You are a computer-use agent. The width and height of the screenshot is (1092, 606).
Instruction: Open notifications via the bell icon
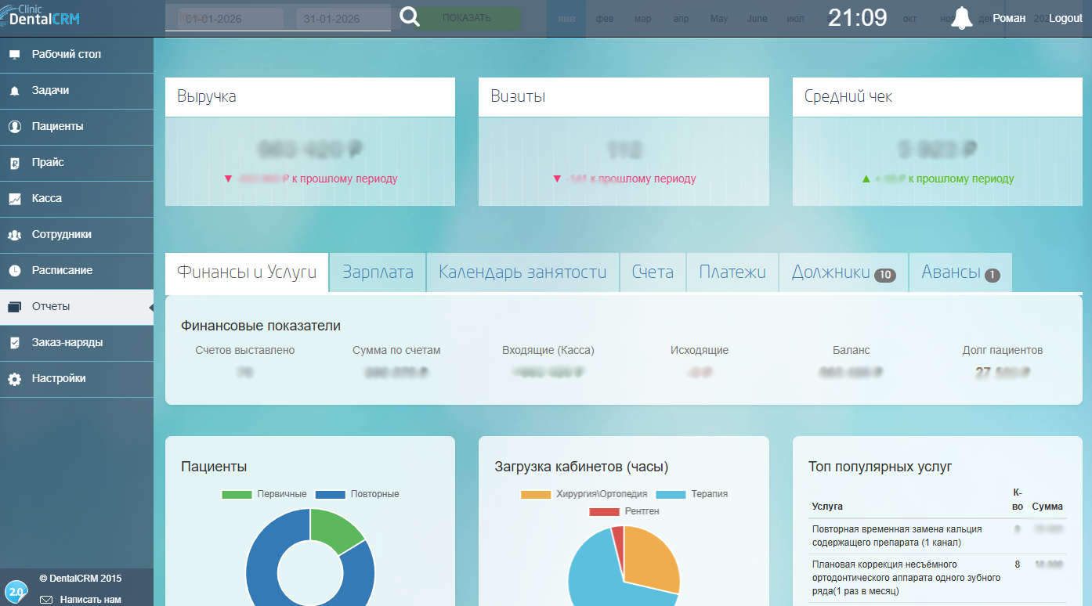click(x=961, y=18)
